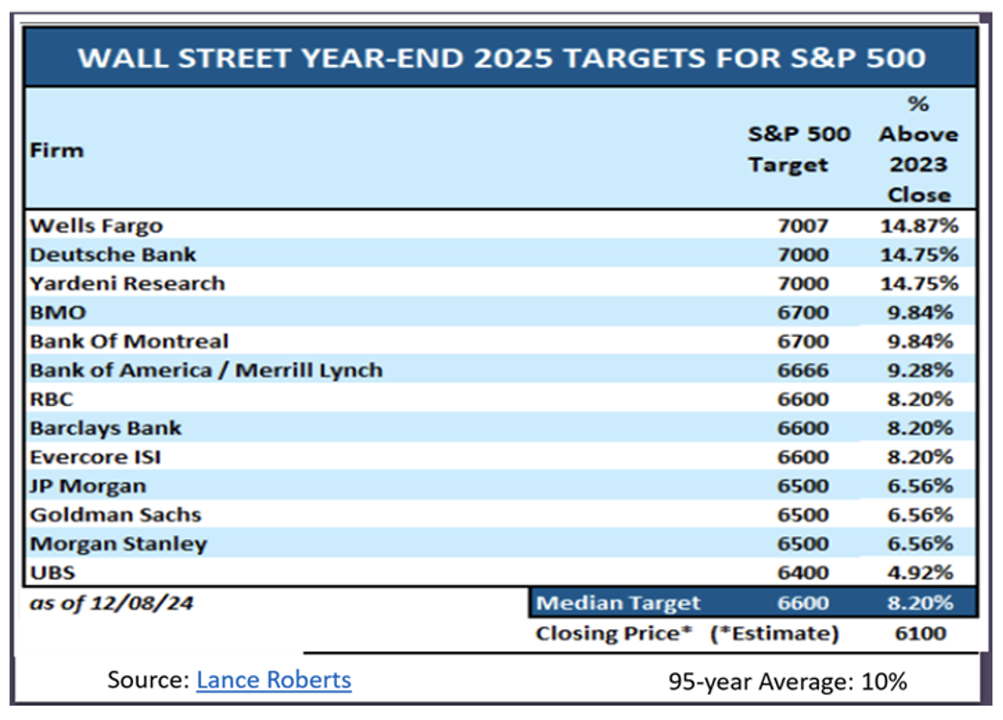The height and width of the screenshot is (720, 1003).
Task: Click the 14.87% percentage cell
Action: [x=919, y=226]
